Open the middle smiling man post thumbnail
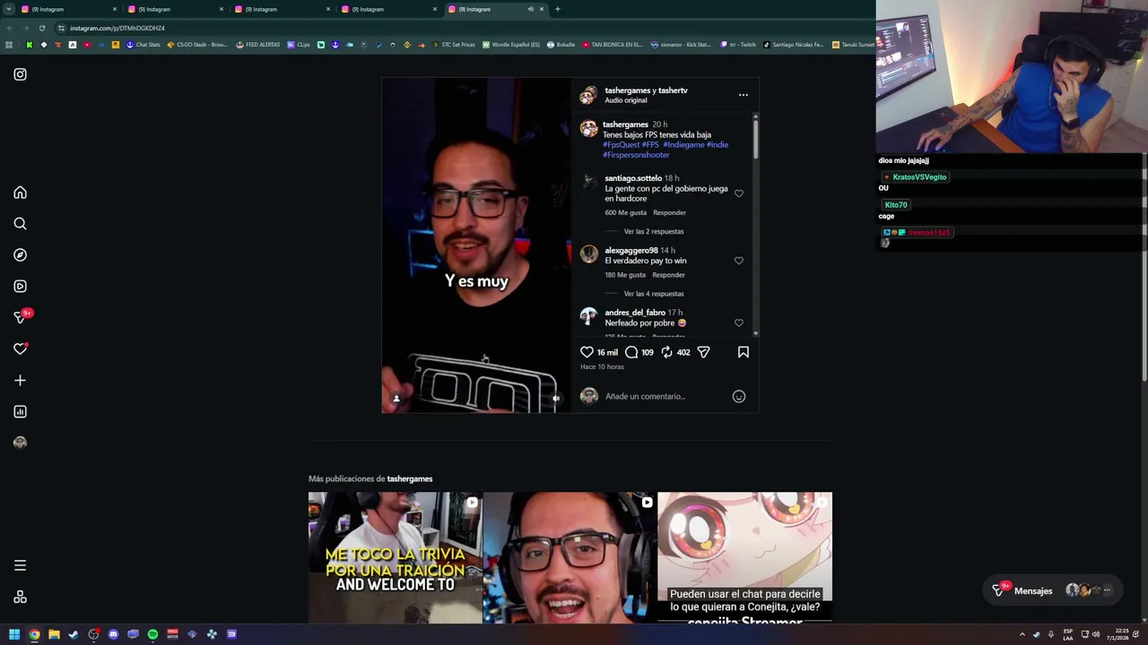Viewport: 1148px width, 645px height. click(x=570, y=557)
